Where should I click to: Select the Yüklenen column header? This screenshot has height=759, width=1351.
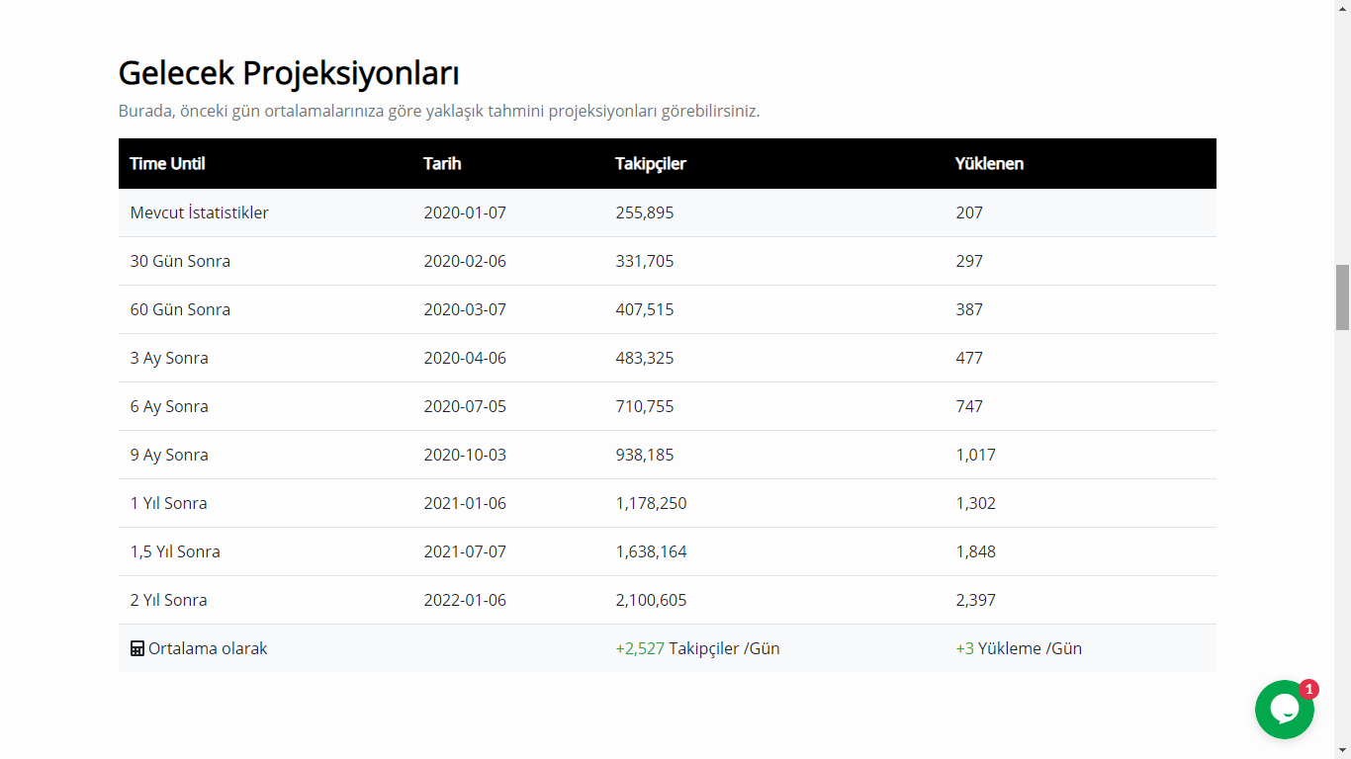pos(989,164)
